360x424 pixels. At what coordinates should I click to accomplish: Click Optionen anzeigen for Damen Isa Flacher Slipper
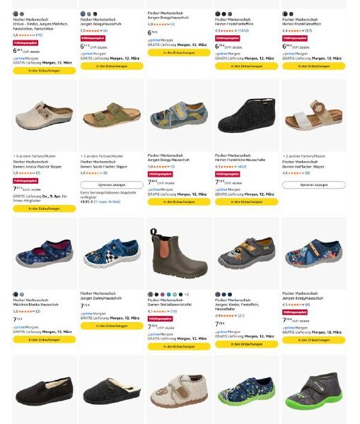click(x=314, y=185)
